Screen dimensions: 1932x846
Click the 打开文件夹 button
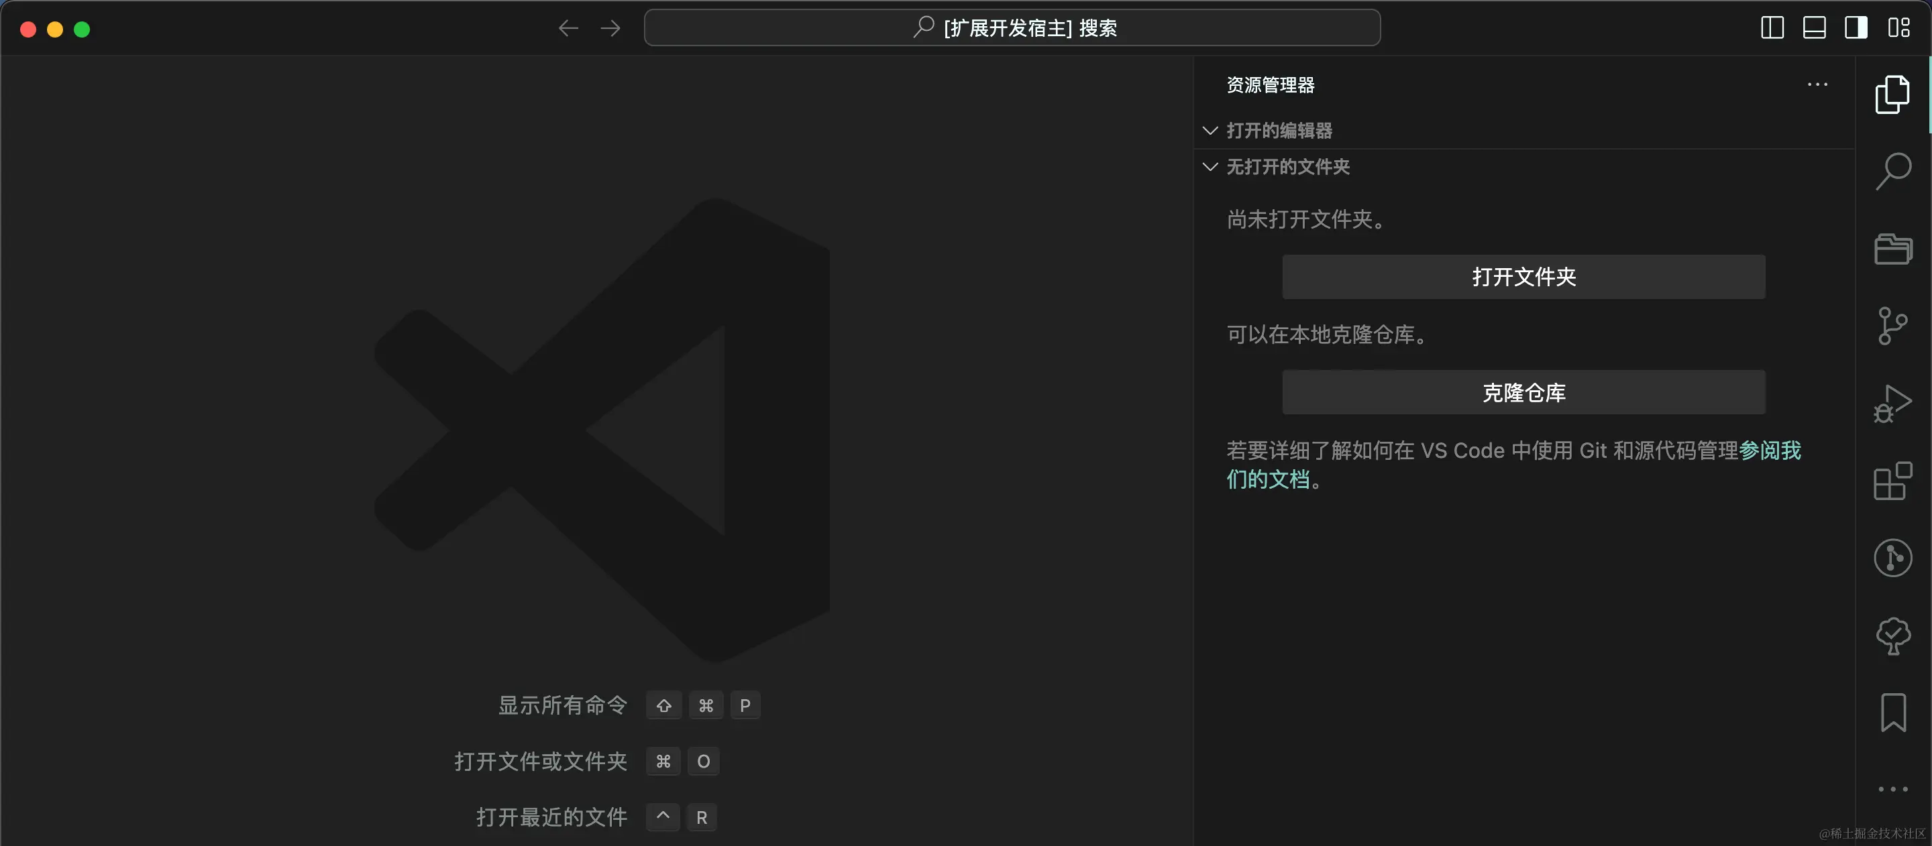pyautogui.click(x=1523, y=276)
